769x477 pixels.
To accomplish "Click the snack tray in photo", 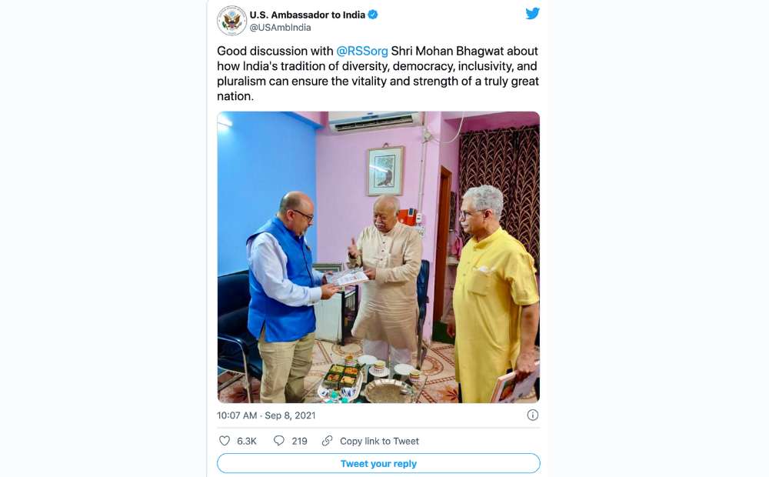I will click(x=343, y=375).
